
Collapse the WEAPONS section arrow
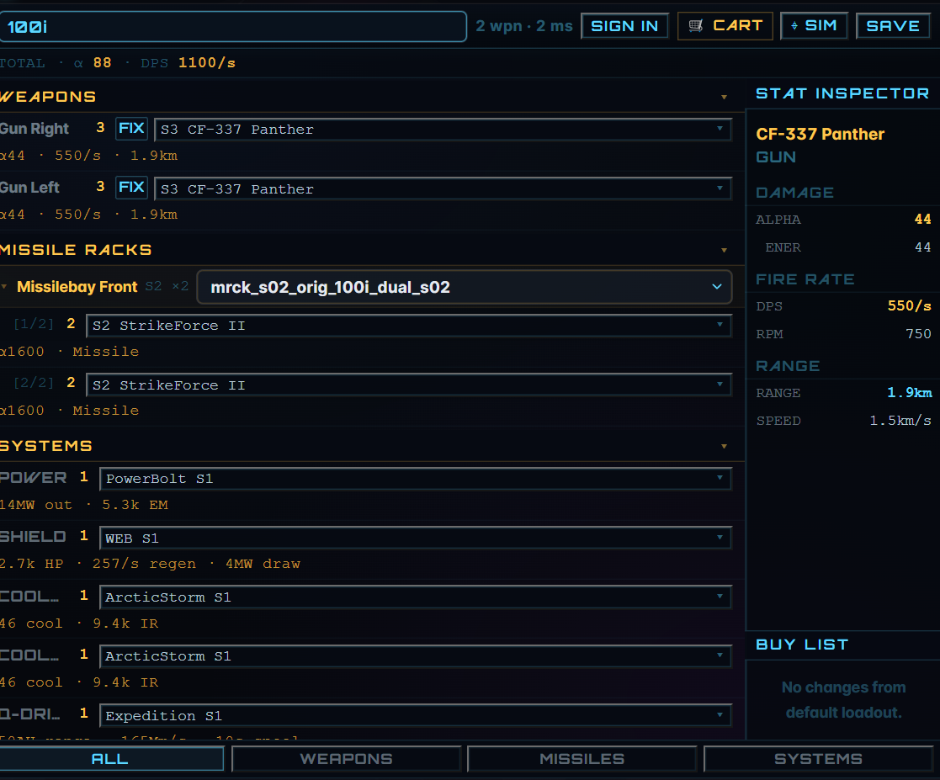(x=725, y=97)
